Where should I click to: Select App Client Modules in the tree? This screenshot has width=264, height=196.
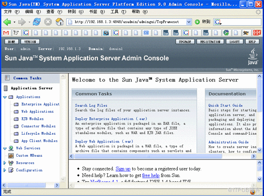pos(39,141)
